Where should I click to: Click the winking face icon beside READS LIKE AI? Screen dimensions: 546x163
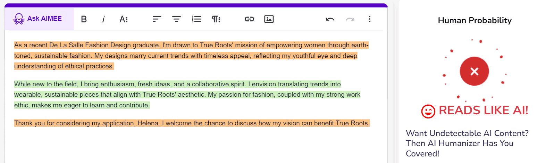point(428,112)
